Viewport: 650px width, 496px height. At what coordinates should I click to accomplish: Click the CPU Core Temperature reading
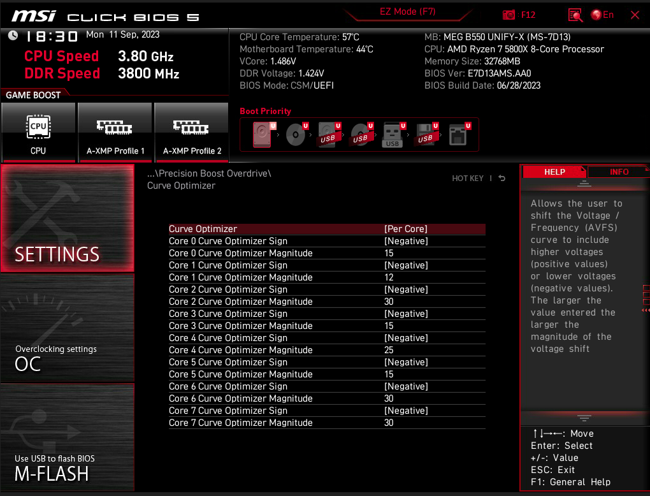(300, 38)
